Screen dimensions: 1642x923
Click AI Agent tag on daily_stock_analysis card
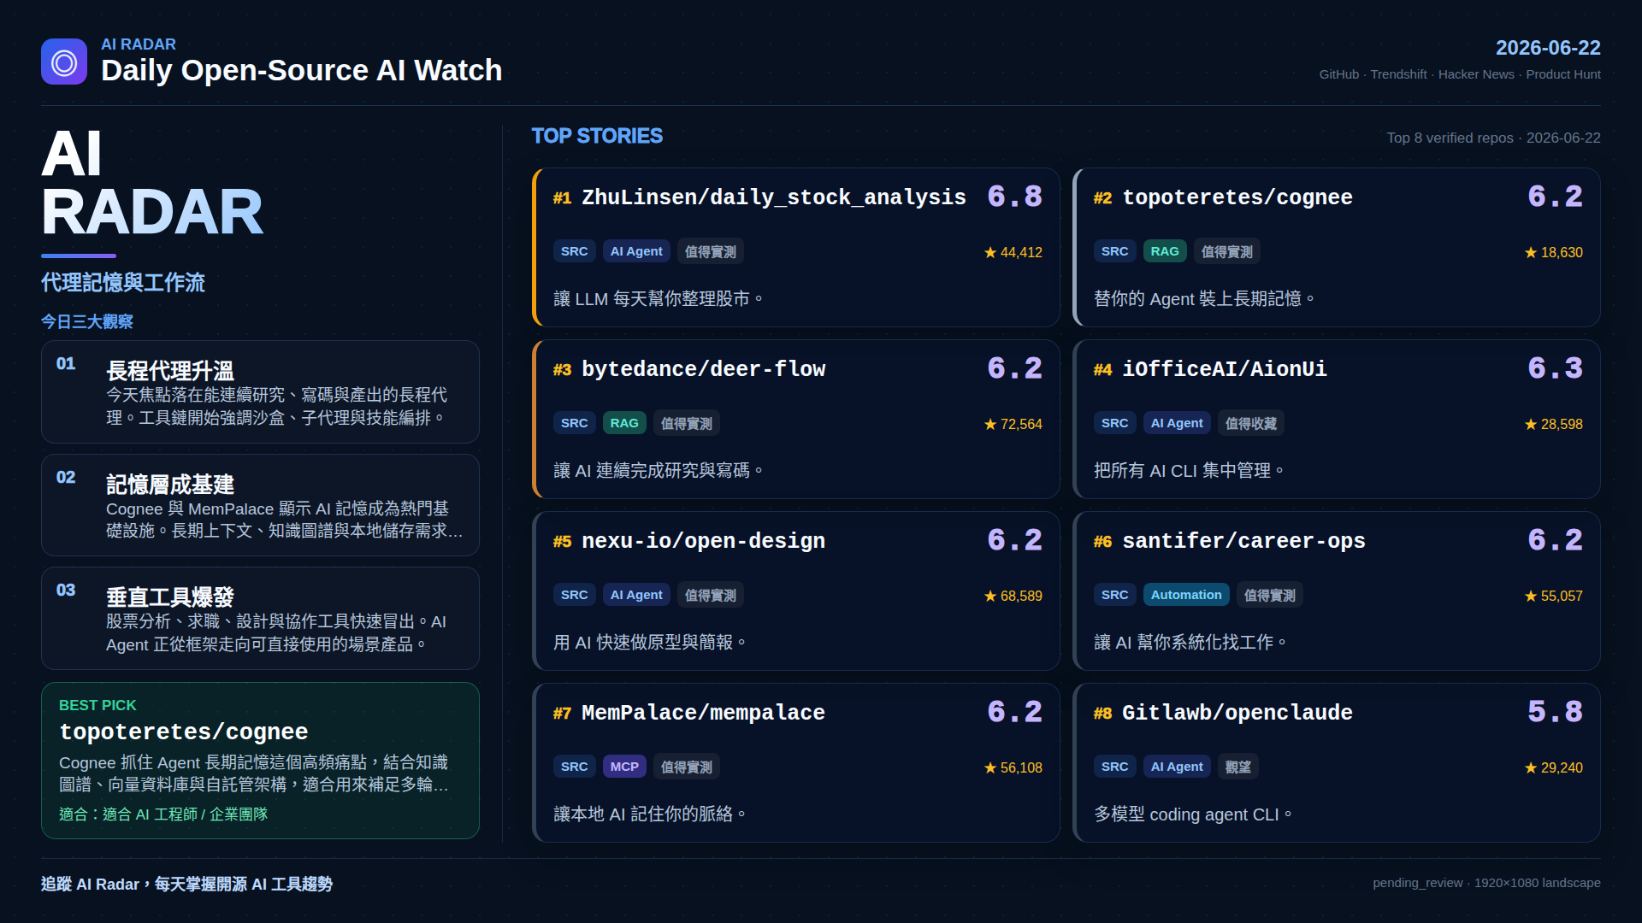pyautogui.click(x=636, y=251)
